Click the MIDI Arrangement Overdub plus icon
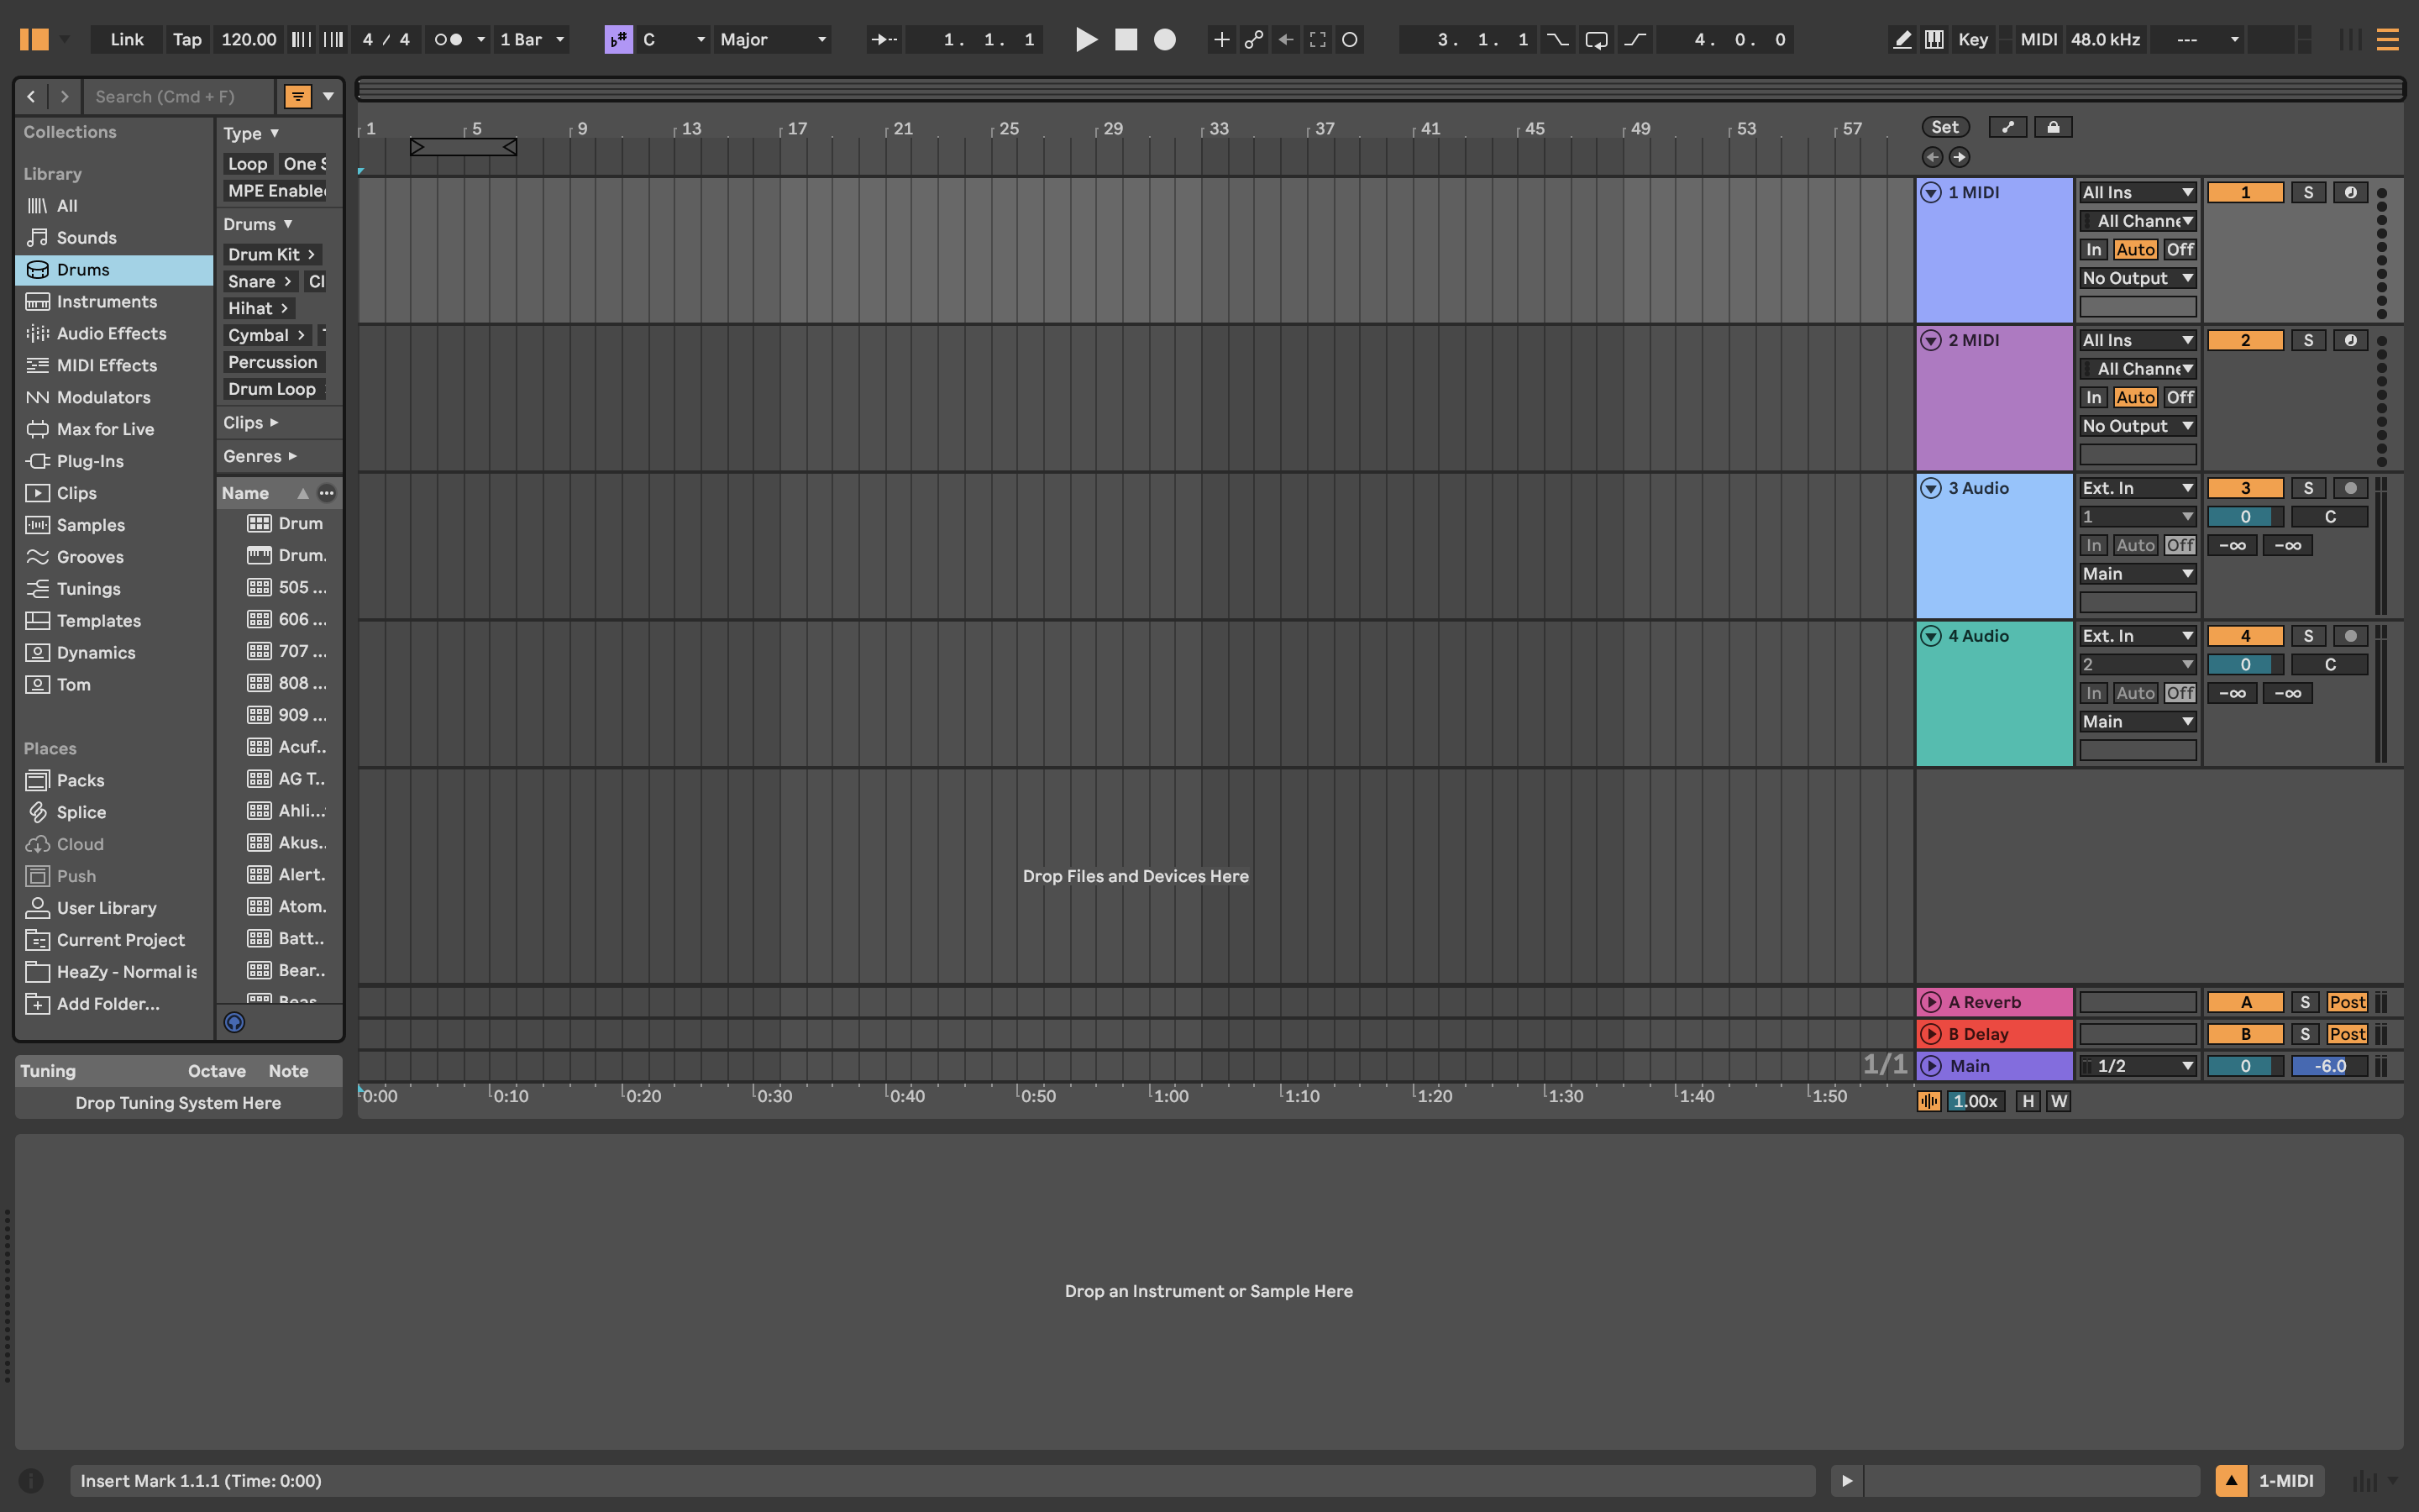The image size is (2419, 1512). pyautogui.click(x=1220, y=39)
